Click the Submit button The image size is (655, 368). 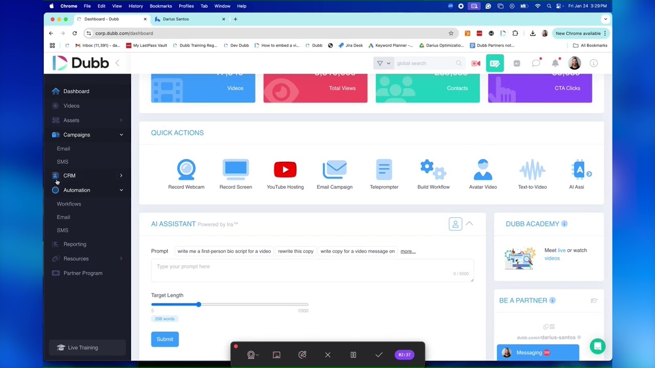coord(165,339)
